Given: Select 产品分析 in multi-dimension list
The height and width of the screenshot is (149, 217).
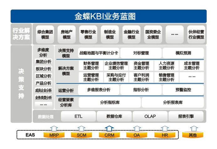Looking at the screenshot, I should 44,83.
